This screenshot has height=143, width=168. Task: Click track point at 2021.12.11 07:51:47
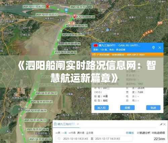[31, 98]
